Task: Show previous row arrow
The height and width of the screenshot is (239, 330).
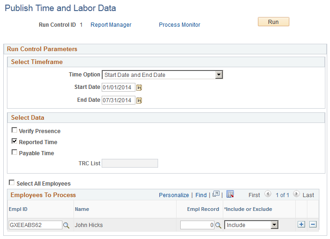Action: tap(268, 194)
